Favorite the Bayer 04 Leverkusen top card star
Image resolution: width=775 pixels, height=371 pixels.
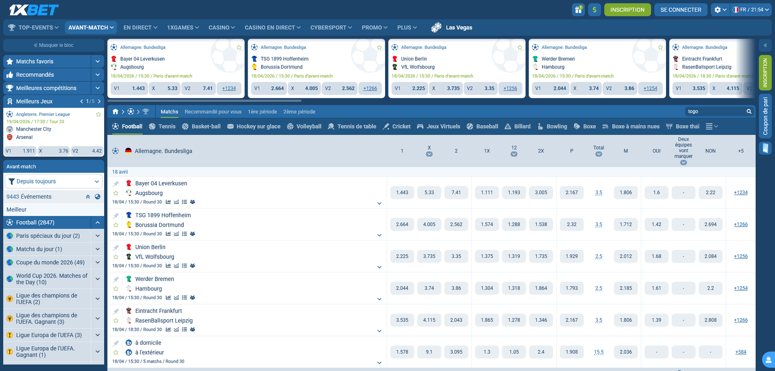(239, 47)
